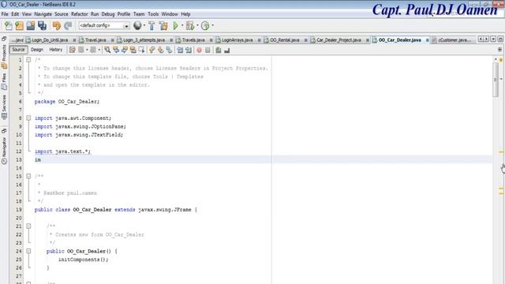Click the New Project toolbar icon
505x284 pixels.
coord(19,26)
